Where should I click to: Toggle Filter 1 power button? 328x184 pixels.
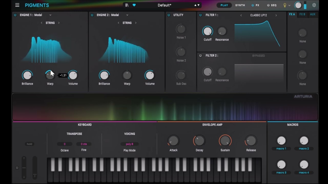[200, 15]
